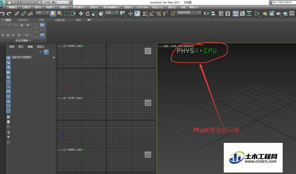Click the 3ds Max application logo button

2,4
